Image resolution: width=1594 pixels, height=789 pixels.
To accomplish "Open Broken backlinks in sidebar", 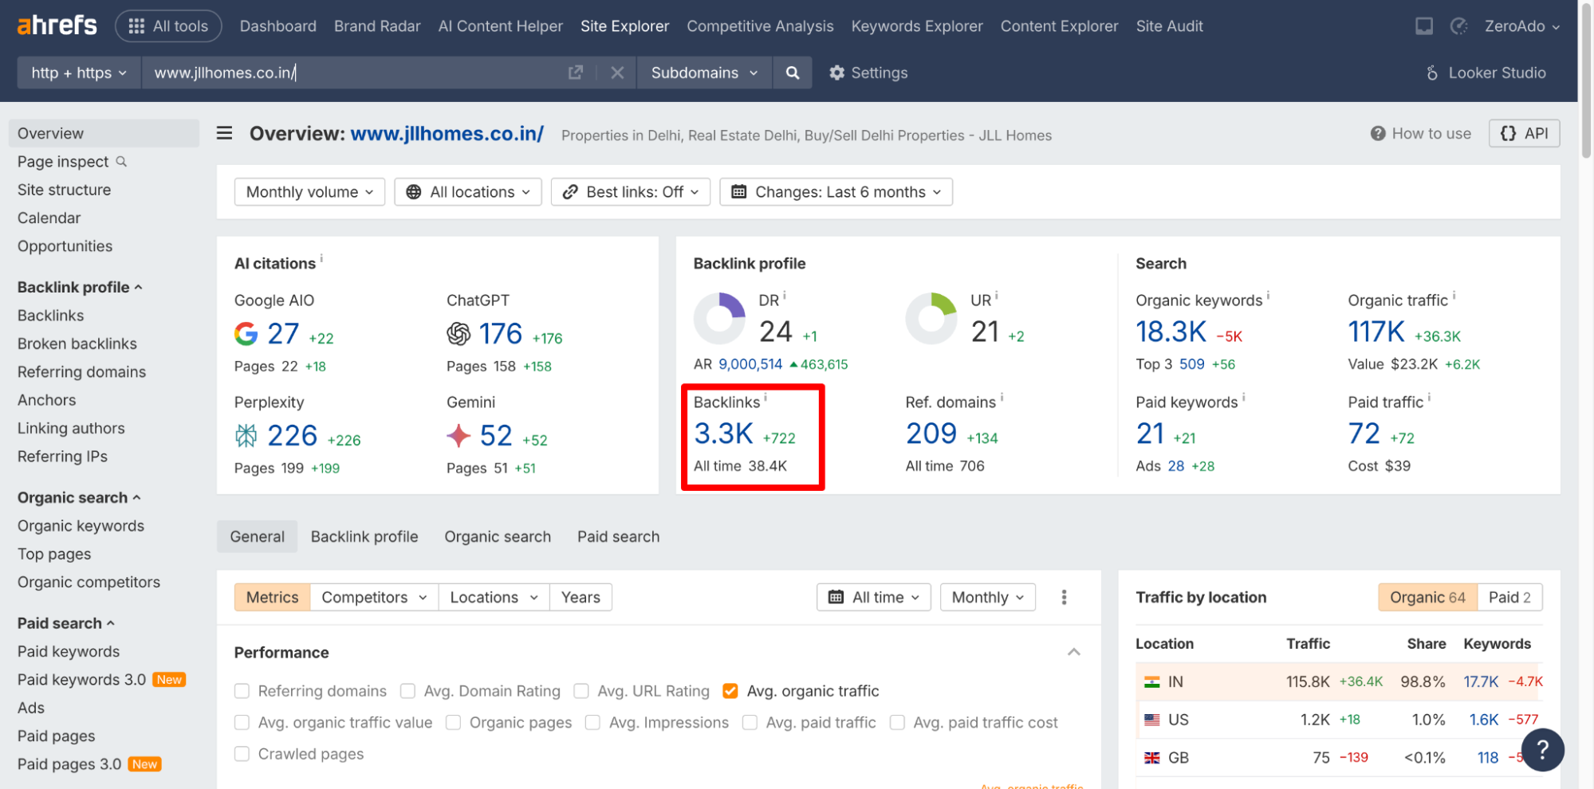I will 77,343.
